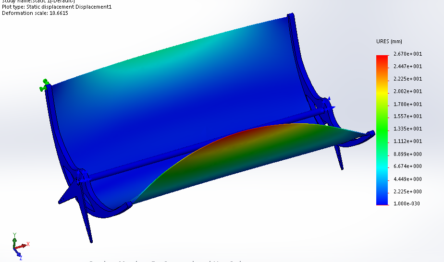Select the "Plot type: Static displacement Displacement1" text
Image resolution: width=444 pixels, height=262 pixels.
click(x=57, y=7)
